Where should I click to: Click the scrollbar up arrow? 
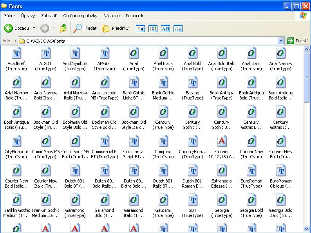306,49
